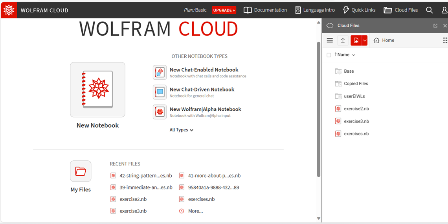Image resolution: width=448 pixels, height=224 pixels.
Task: Click the New Wolfram|Alpha Notebook icon
Action: tap(160, 112)
